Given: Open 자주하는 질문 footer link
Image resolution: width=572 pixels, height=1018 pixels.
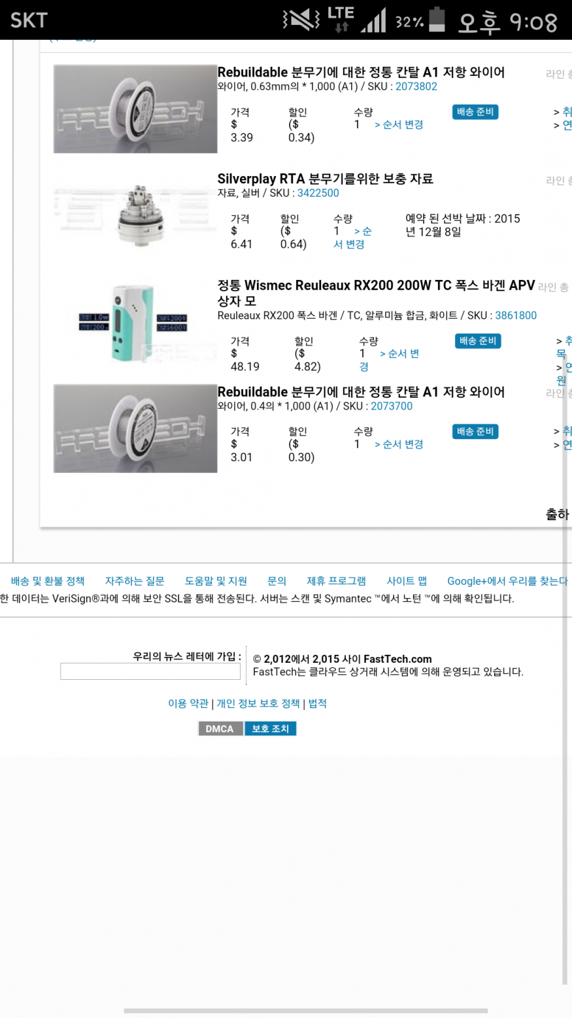Looking at the screenshot, I should coord(135,581).
